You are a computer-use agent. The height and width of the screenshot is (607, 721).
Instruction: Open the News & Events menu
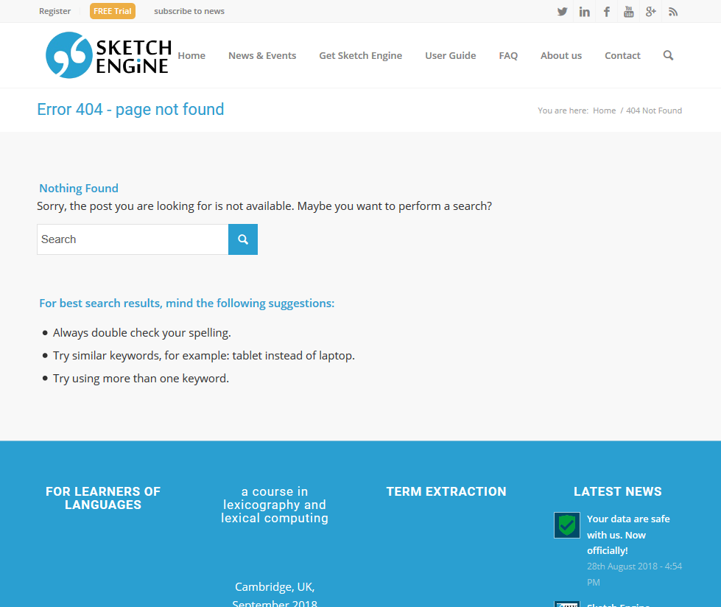click(x=262, y=55)
